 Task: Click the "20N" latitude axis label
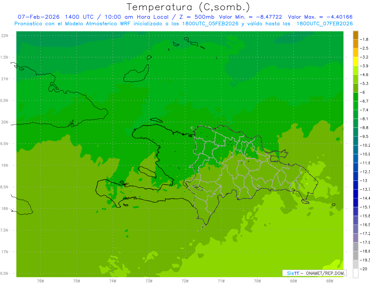pyautogui.click(x=4, y=122)
